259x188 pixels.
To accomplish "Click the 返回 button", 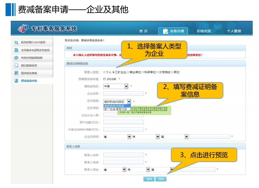I will point(149,179).
